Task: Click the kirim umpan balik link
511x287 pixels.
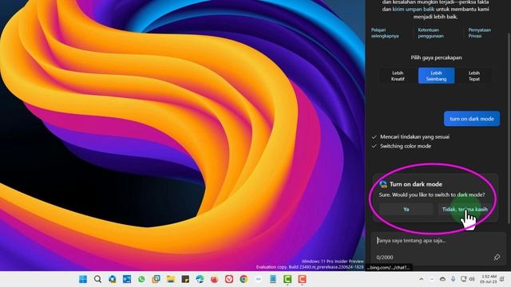Action: coord(414,9)
